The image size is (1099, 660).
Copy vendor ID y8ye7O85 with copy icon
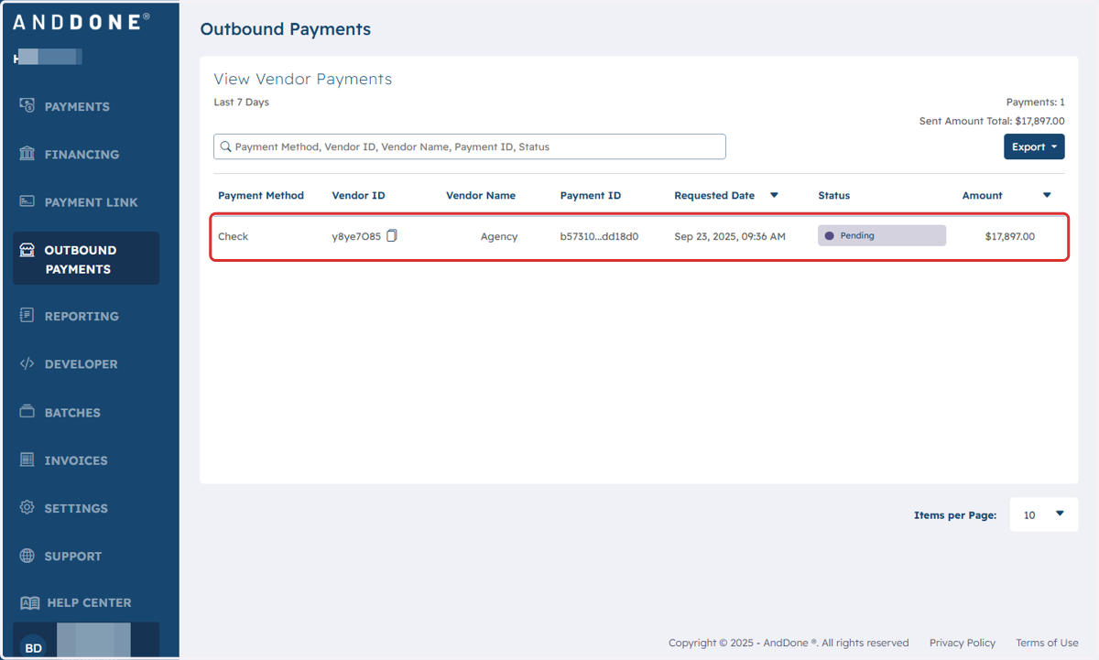pos(392,235)
